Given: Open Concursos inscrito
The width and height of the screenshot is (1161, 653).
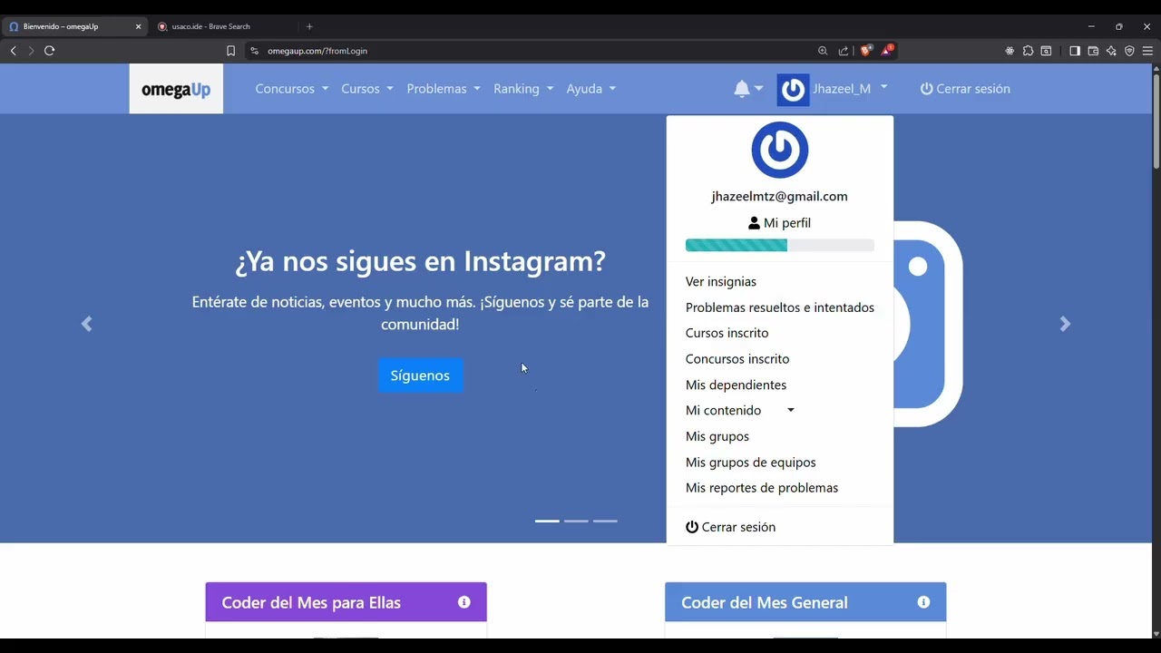Looking at the screenshot, I should click(737, 359).
